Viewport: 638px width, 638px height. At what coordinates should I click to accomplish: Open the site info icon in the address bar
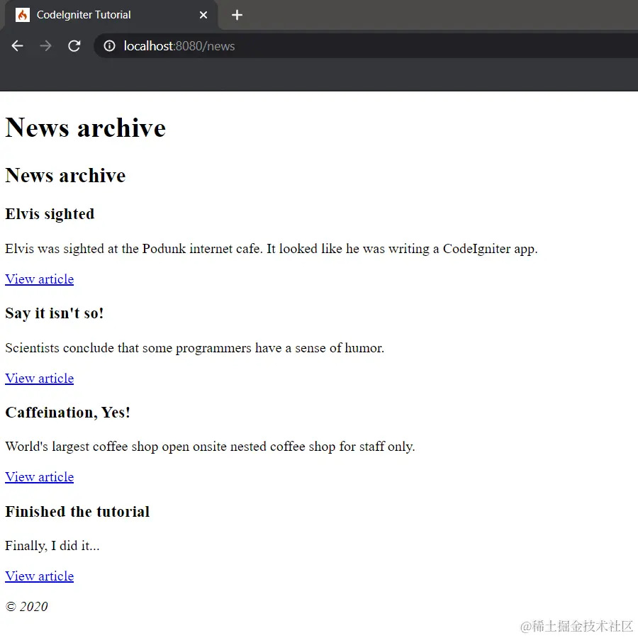tap(109, 46)
